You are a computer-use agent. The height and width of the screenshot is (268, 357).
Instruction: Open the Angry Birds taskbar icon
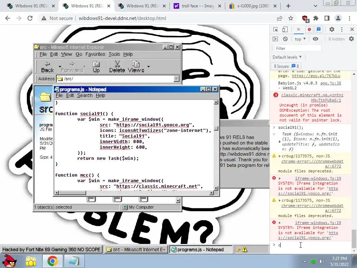pyautogui.click(x=9, y=261)
